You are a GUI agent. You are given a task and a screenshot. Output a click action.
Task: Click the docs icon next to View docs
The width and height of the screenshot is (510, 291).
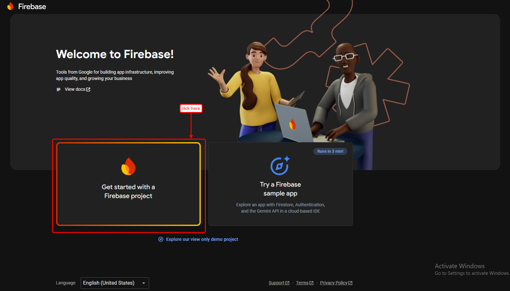(x=58, y=89)
